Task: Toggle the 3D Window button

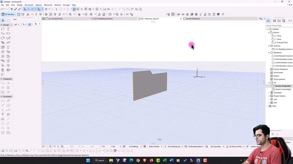Action: pos(8,14)
